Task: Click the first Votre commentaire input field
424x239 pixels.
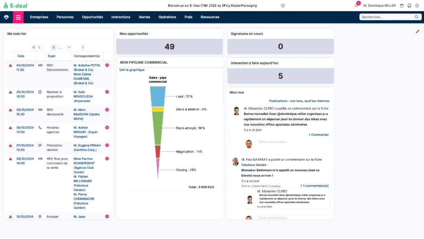Action: coord(292,142)
